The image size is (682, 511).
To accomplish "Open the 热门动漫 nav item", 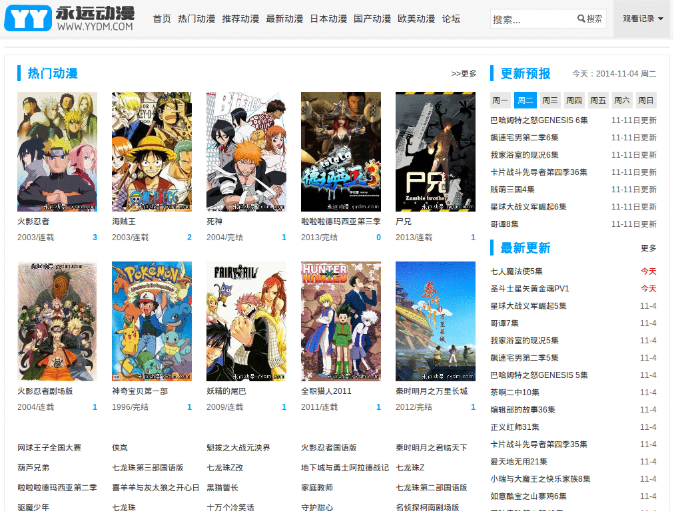I will coord(196,19).
